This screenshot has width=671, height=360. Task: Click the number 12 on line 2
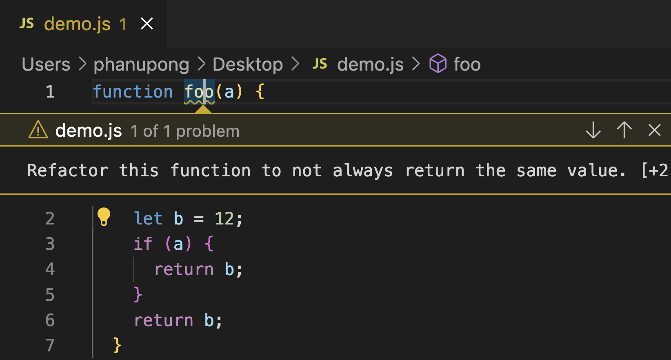click(224, 219)
